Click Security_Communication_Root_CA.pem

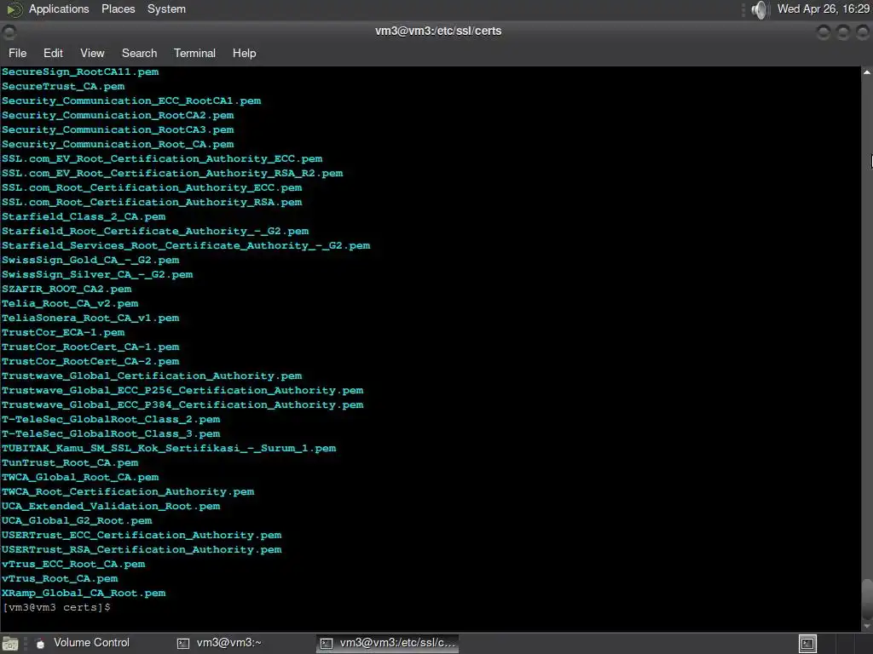tap(118, 144)
